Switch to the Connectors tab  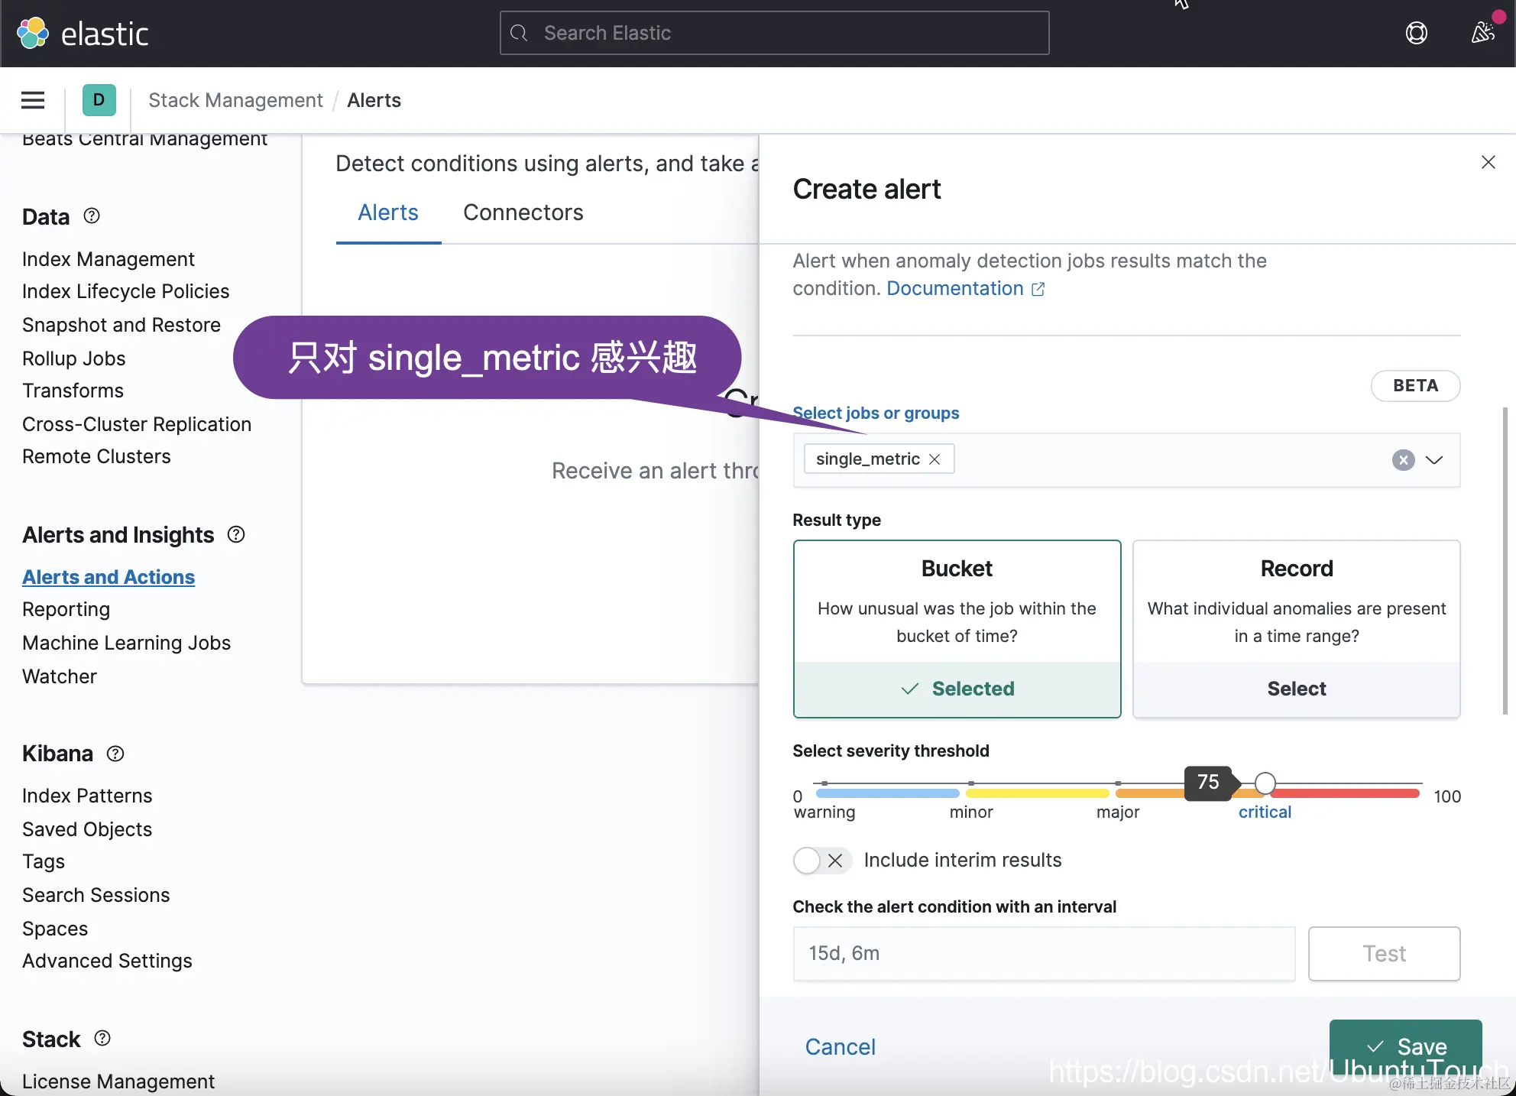pyautogui.click(x=523, y=212)
